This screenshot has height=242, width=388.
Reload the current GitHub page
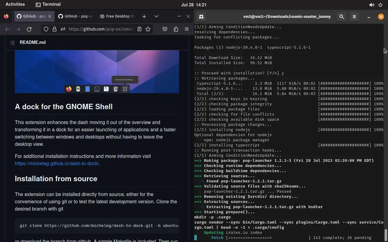click(x=29, y=29)
